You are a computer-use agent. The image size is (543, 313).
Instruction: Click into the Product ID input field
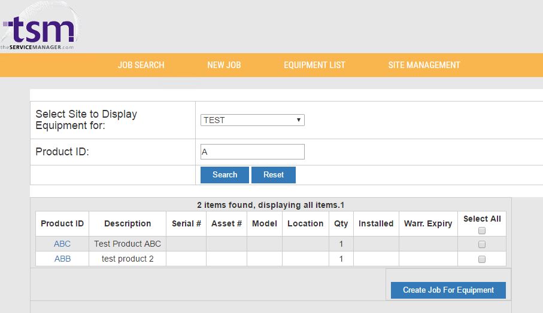(x=252, y=152)
